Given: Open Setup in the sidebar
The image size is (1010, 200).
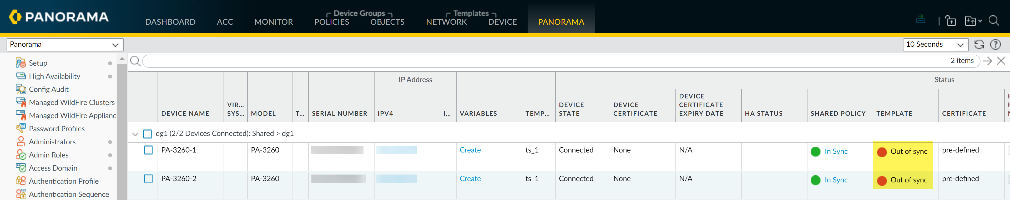Looking at the screenshot, I should pyautogui.click(x=38, y=63).
